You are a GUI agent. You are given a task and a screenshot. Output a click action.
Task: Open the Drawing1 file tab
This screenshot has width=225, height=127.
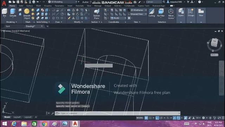31,26
